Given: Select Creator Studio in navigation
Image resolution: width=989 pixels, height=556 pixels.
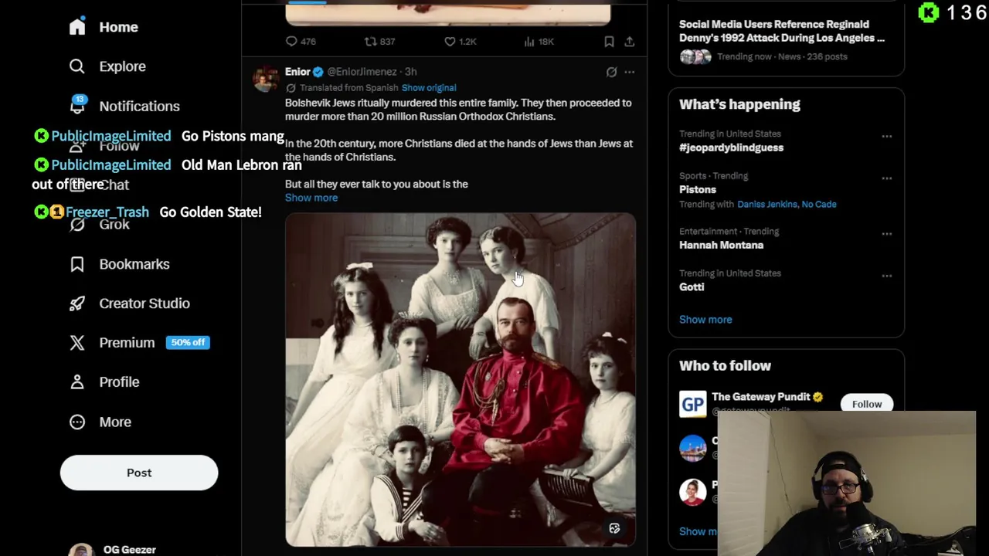Looking at the screenshot, I should click(144, 303).
